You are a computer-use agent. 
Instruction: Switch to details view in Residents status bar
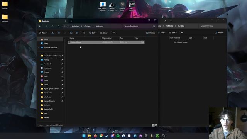(x=153, y=125)
